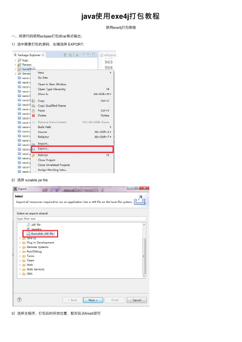Expand the Person project tree arrow
Image resolution: width=242 pixels, height=342 pixels.
[x=15, y=65]
